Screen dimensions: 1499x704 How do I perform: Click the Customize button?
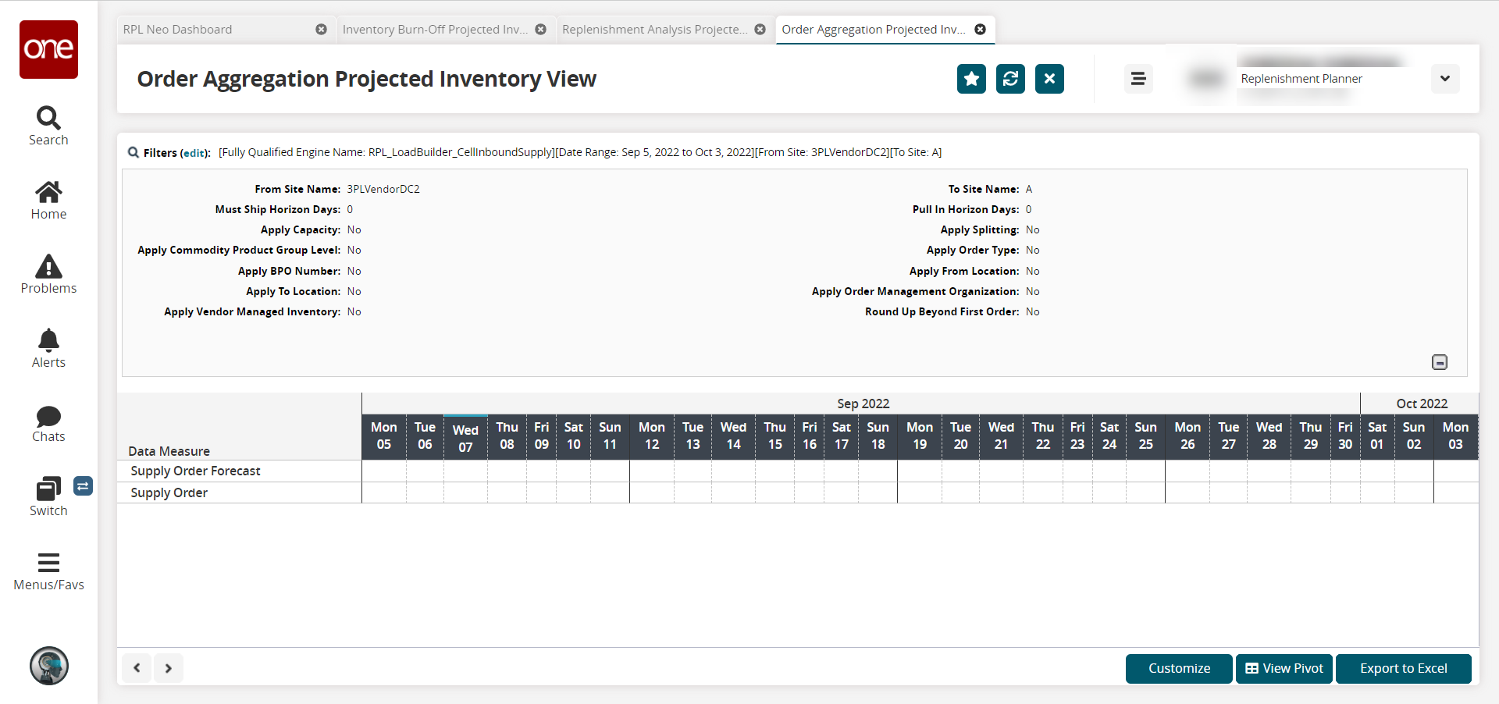[x=1179, y=669]
